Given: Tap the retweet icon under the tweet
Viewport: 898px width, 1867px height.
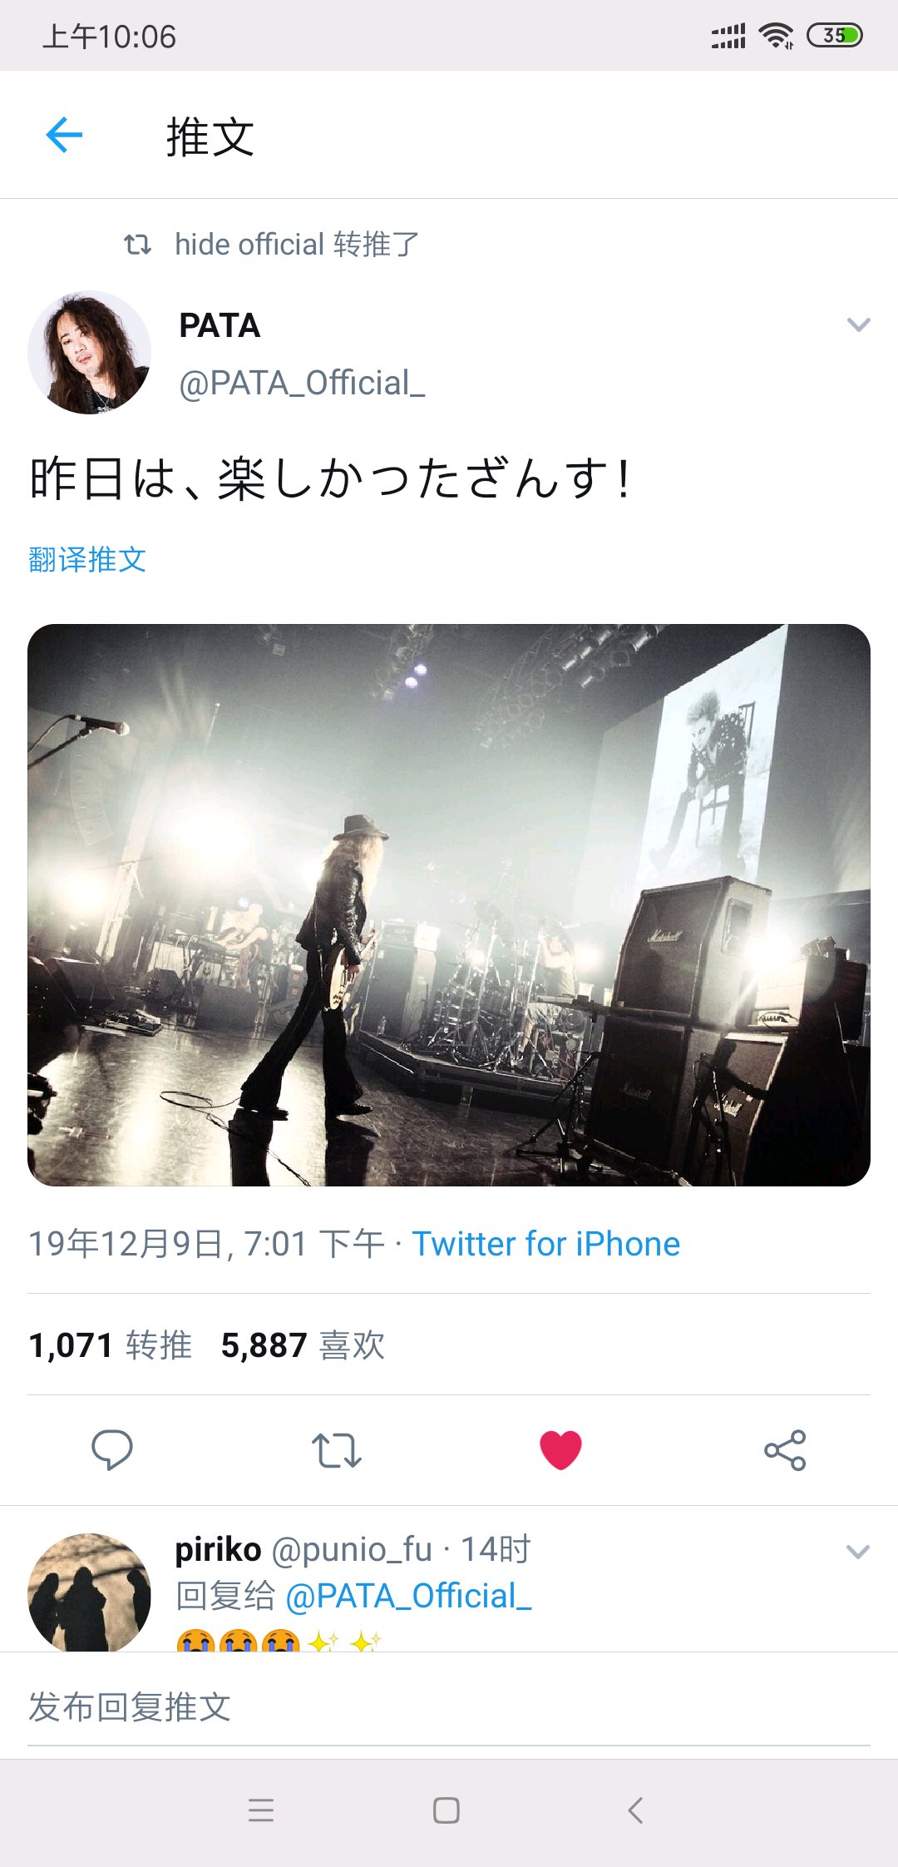Looking at the screenshot, I should click(x=336, y=1450).
